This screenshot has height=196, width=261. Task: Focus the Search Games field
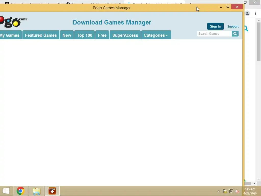(214, 34)
